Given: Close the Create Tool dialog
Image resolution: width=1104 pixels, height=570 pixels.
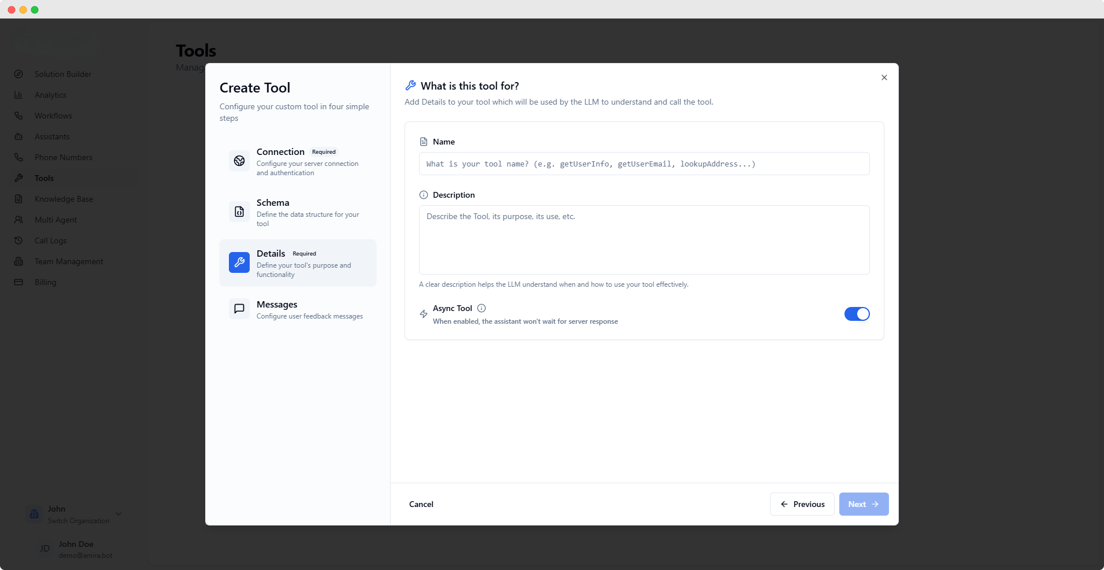Looking at the screenshot, I should (x=884, y=77).
